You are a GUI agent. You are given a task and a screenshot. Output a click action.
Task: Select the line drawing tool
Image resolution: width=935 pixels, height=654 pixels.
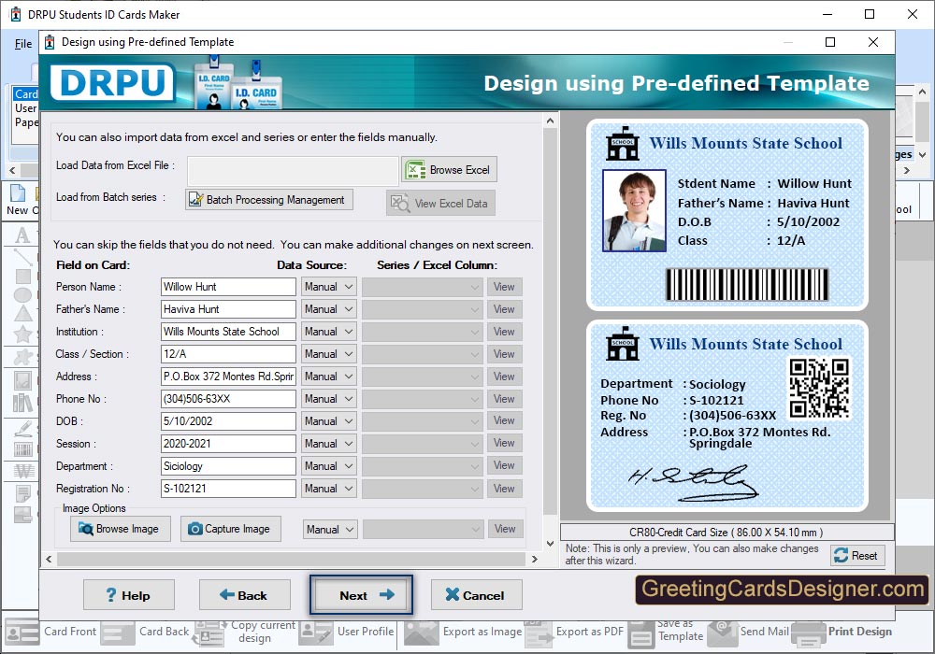point(22,257)
